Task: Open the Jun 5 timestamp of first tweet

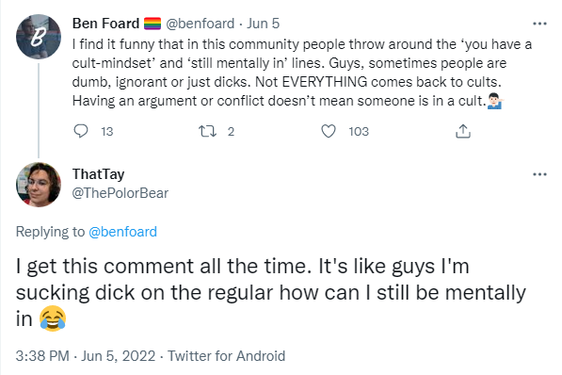Action: [x=263, y=24]
